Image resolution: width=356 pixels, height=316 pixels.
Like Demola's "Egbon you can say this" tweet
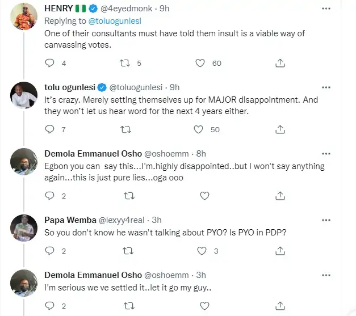tap(202, 196)
